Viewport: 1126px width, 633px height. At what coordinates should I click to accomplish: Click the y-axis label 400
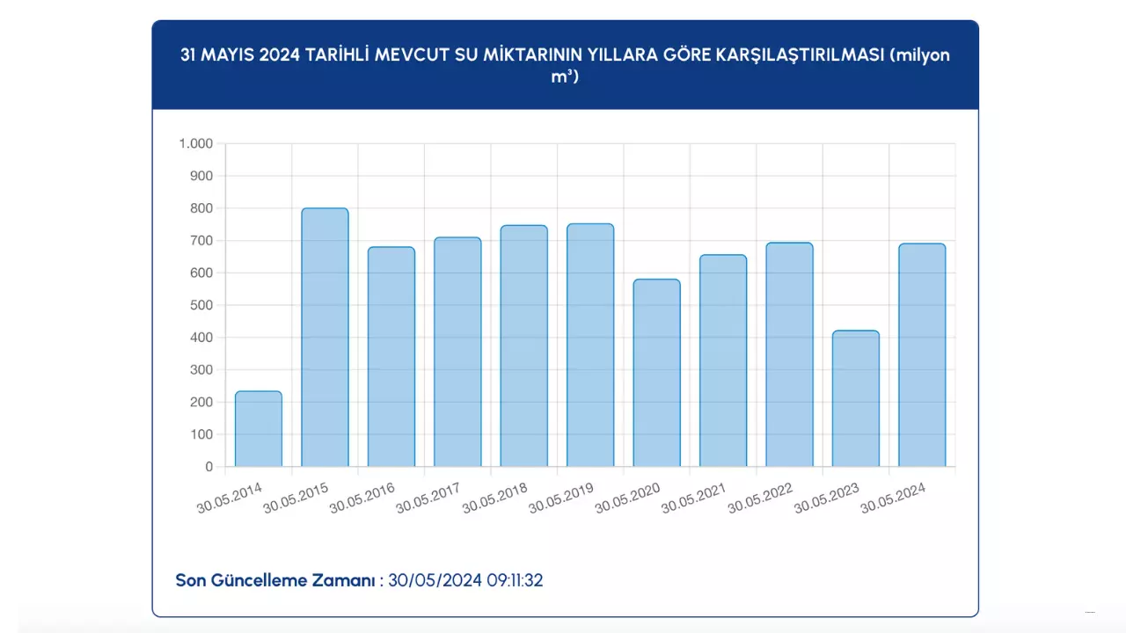coord(202,338)
